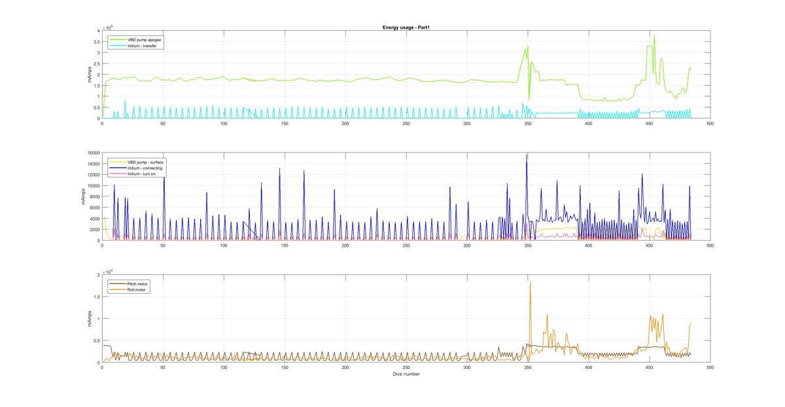Click the "16000" y-axis tick label
The height and width of the screenshot is (407, 785).
pos(94,153)
